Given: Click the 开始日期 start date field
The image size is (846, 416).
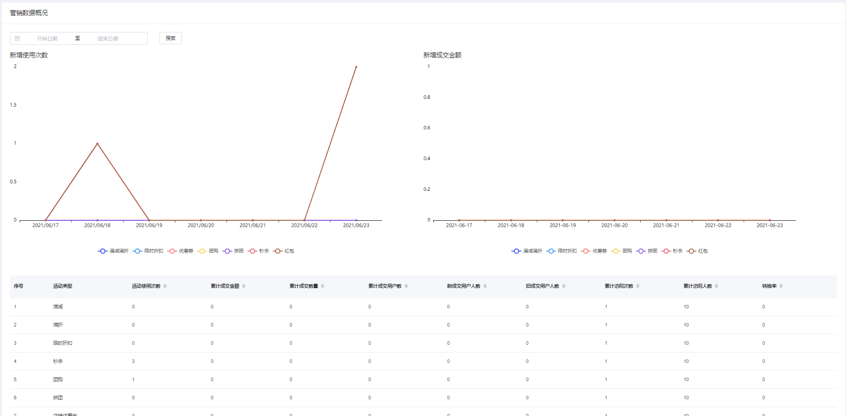Looking at the screenshot, I should [x=47, y=38].
